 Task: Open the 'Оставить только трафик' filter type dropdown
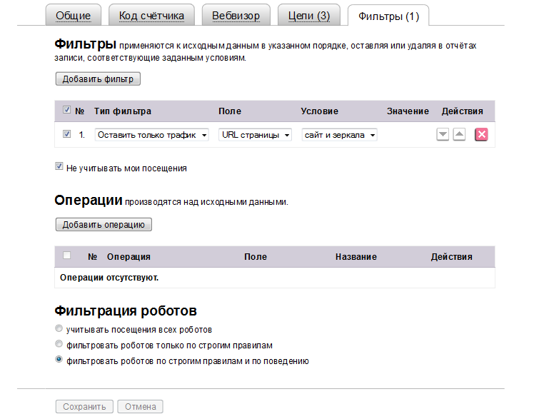pos(151,135)
